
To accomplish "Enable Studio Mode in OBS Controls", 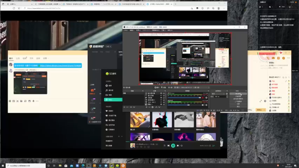I will click(238, 101).
